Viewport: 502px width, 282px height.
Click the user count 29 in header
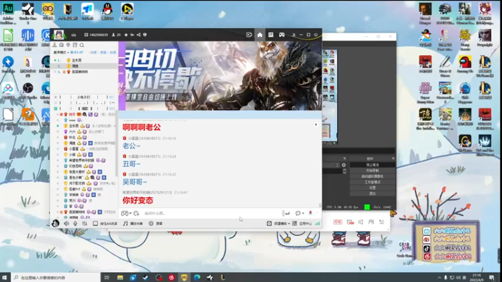(116, 35)
